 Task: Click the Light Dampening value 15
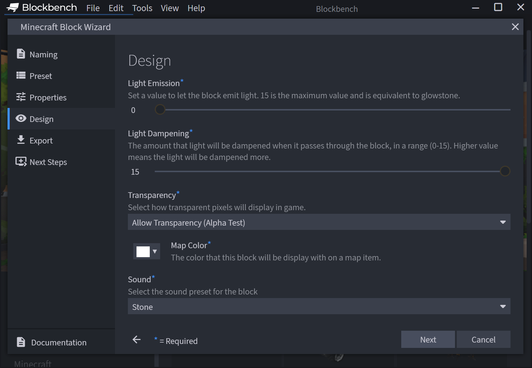pos(135,172)
